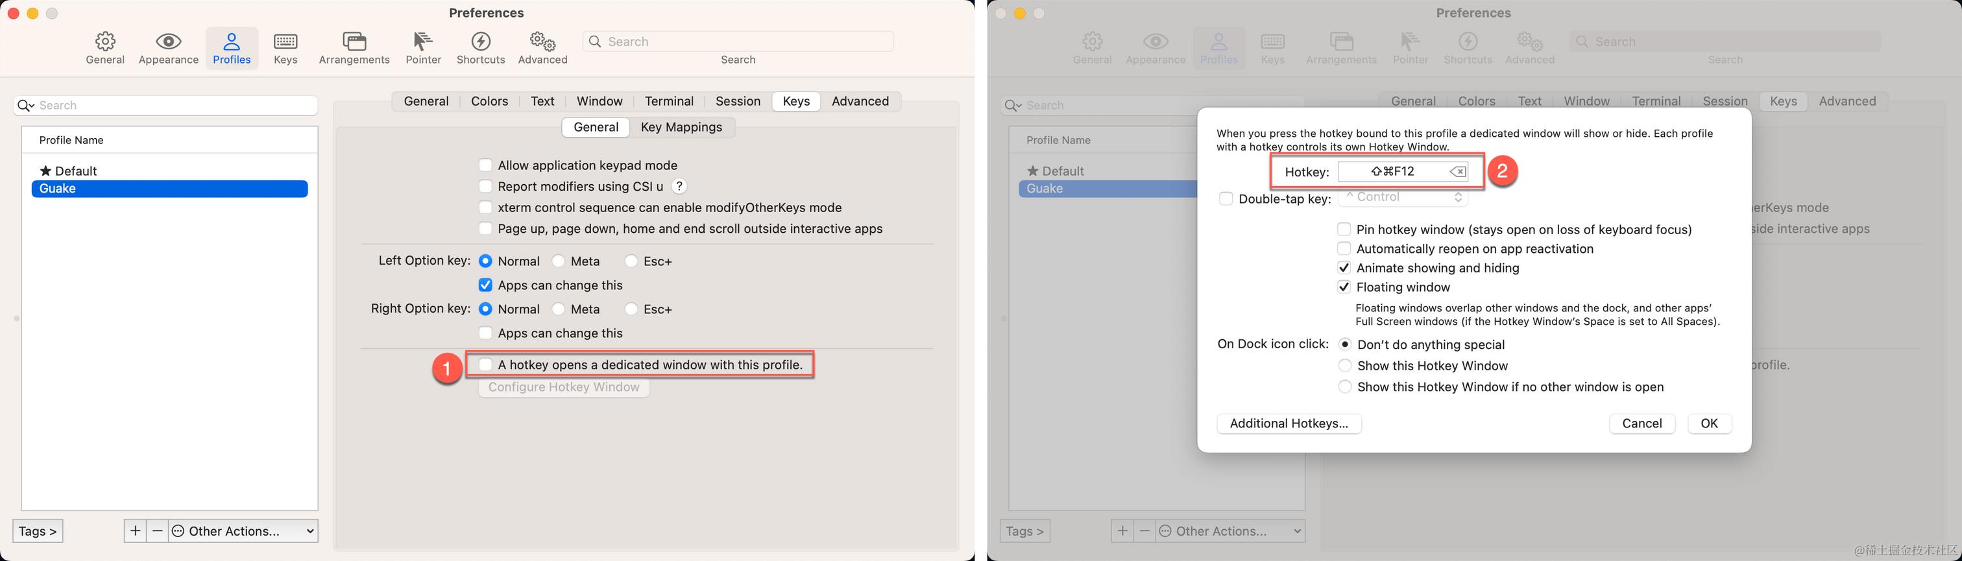The width and height of the screenshot is (1962, 561).
Task: Clear the Hotkey field with its delete icon
Action: click(1457, 172)
